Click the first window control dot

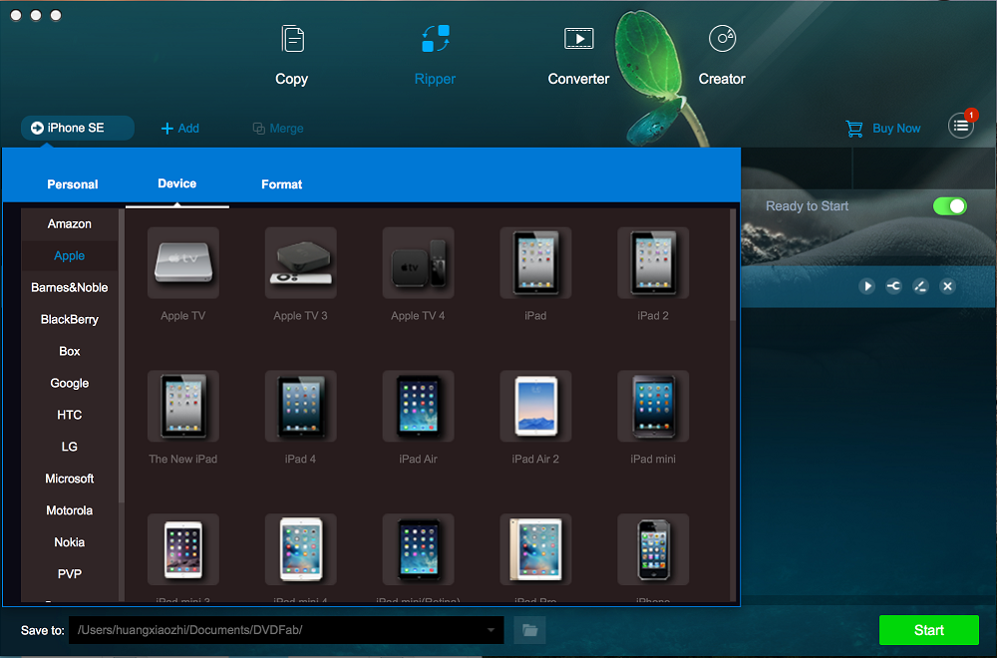click(16, 15)
